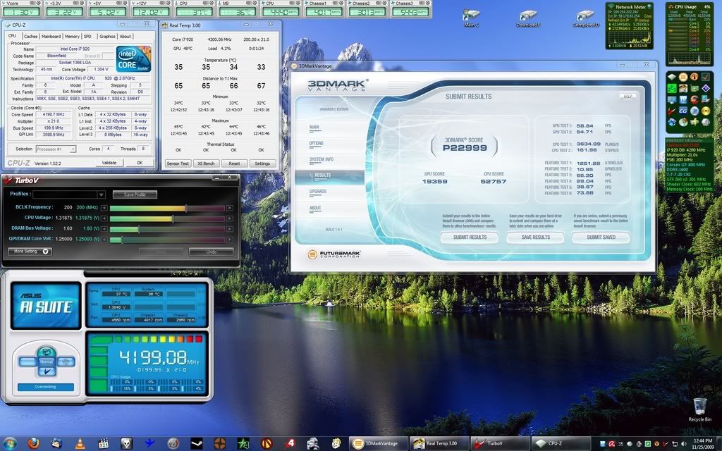The image size is (722, 451).
Task: Launch Thunderbird from the taskbar
Action: click(56, 444)
